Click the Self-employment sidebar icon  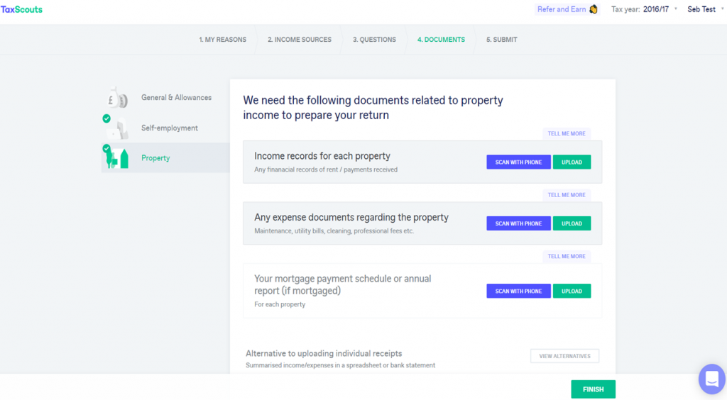point(119,128)
